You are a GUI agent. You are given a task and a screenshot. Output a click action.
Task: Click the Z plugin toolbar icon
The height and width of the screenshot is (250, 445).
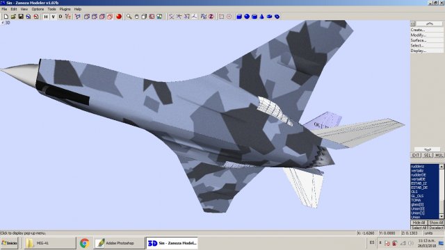coord(211,17)
